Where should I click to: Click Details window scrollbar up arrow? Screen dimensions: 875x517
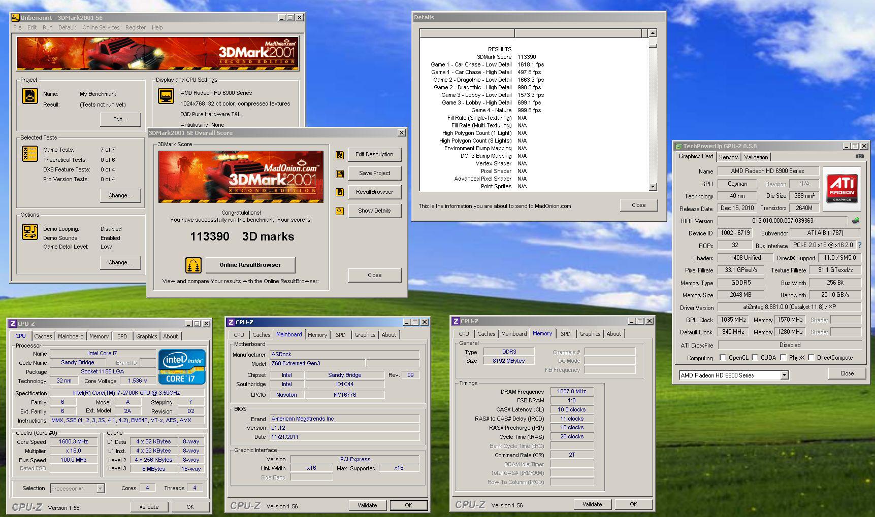653,33
